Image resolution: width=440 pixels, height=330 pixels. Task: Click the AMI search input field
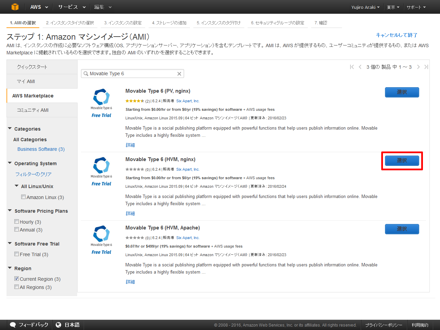click(133, 74)
